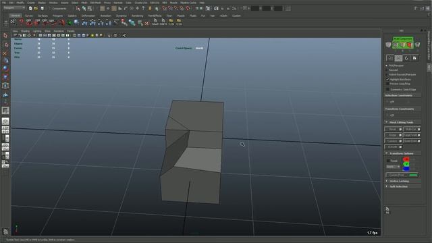Open the Edit Mesh menu
The width and height of the screenshot is (432, 243).
click(x=96, y=3)
